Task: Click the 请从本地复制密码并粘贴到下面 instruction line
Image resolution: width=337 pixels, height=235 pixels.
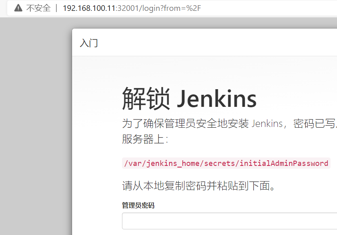Action: 198,186
